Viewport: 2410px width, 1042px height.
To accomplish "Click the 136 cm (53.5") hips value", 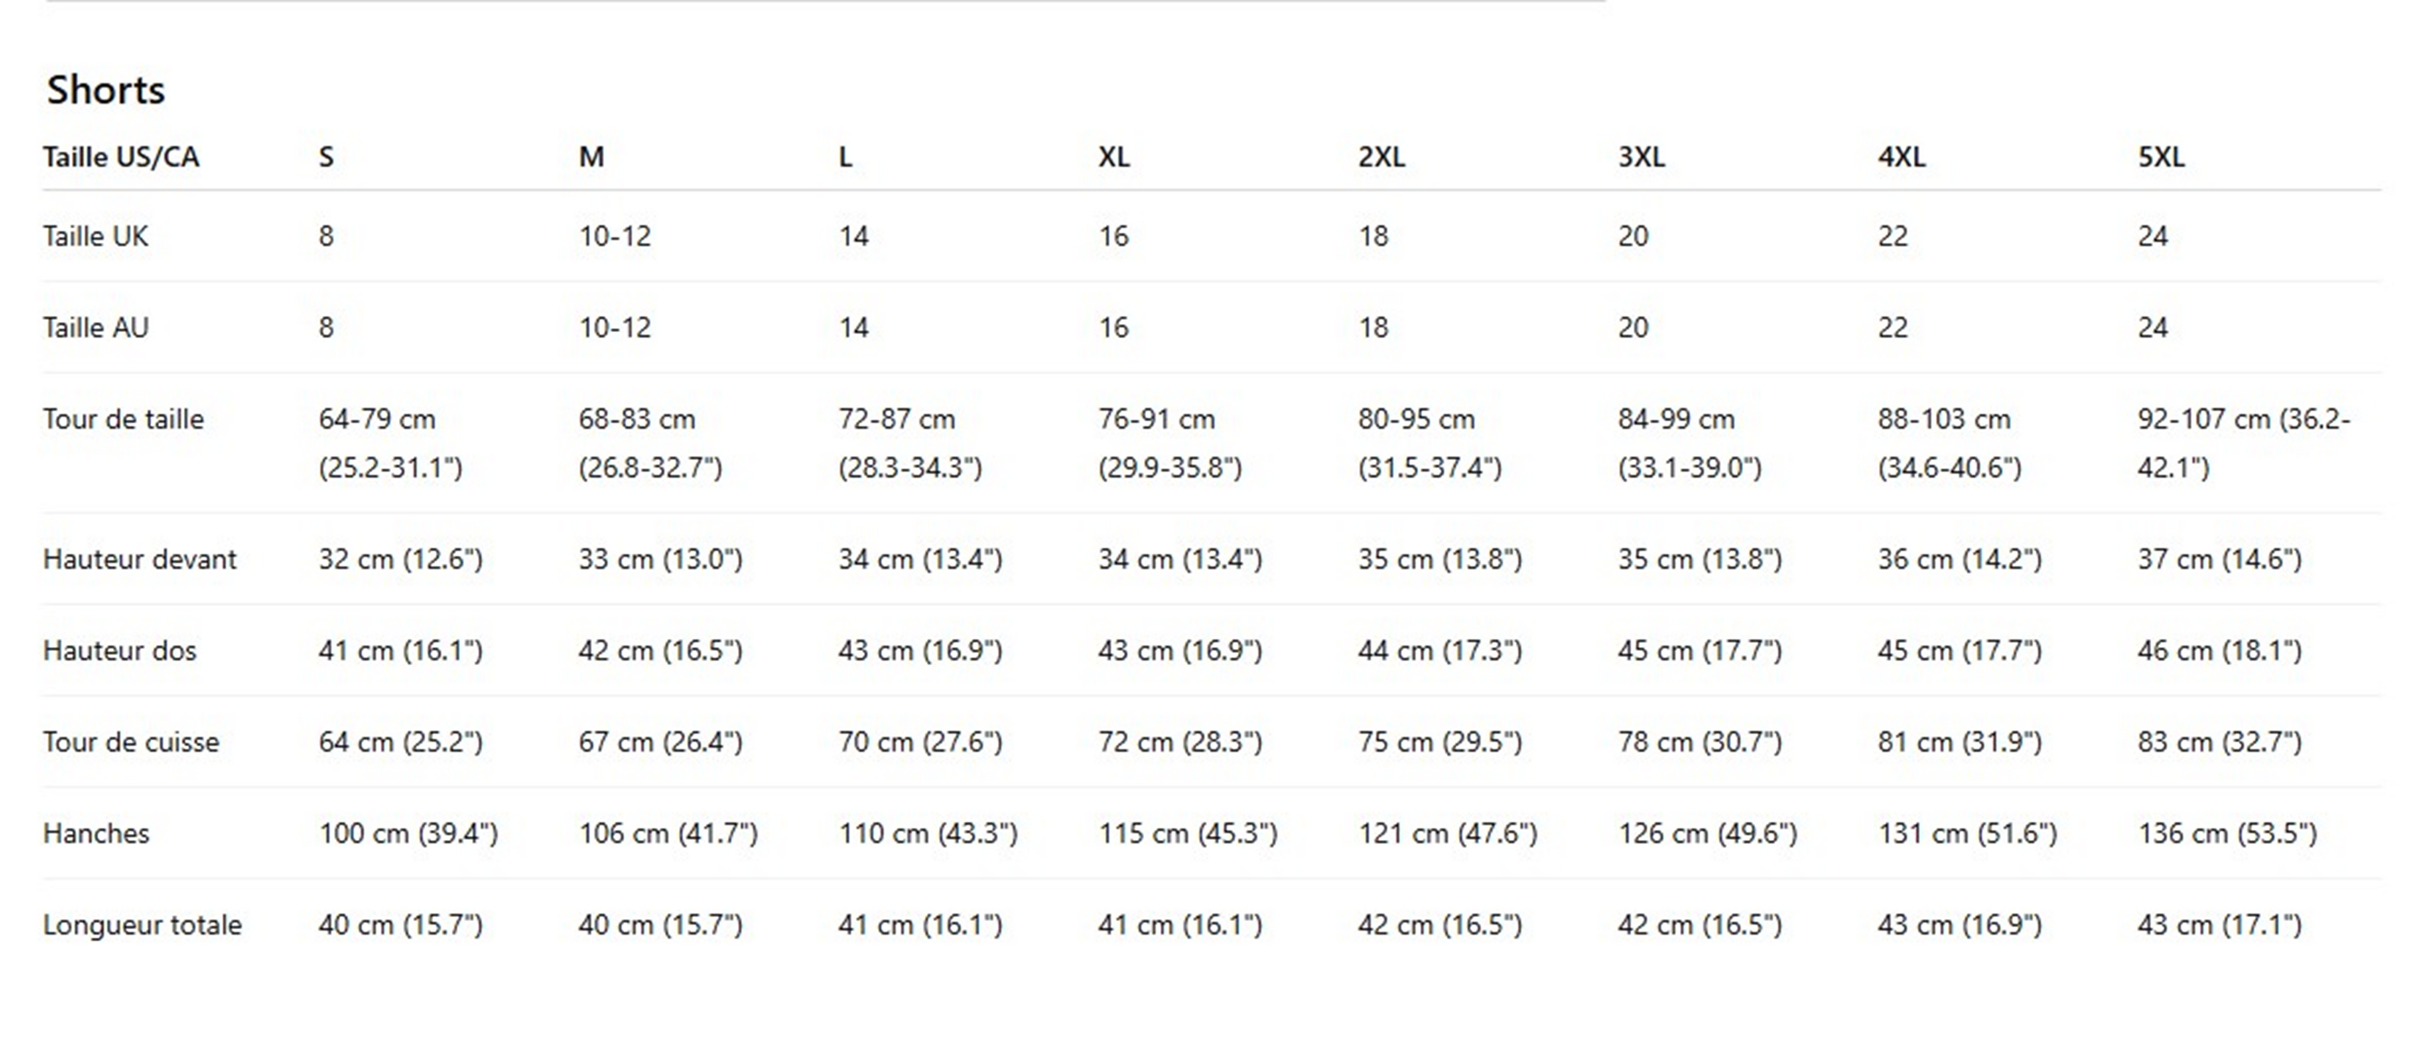I will (2227, 834).
